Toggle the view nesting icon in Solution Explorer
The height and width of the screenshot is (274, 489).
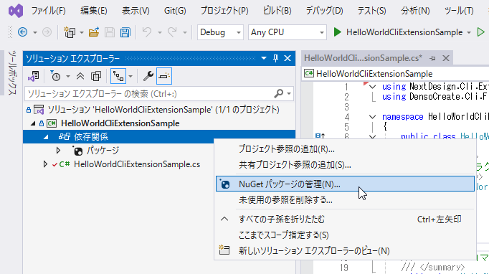(x=118, y=76)
